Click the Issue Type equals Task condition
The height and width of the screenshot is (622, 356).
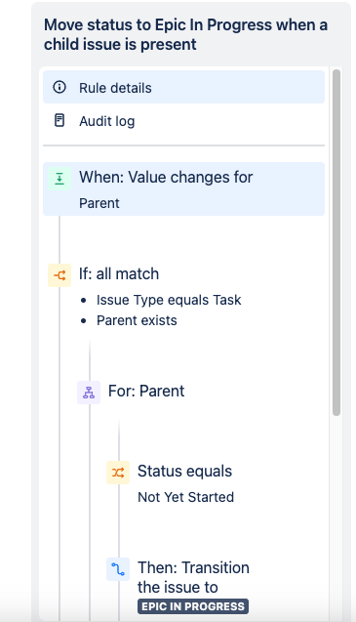pyautogui.click(x=169, y=300)
